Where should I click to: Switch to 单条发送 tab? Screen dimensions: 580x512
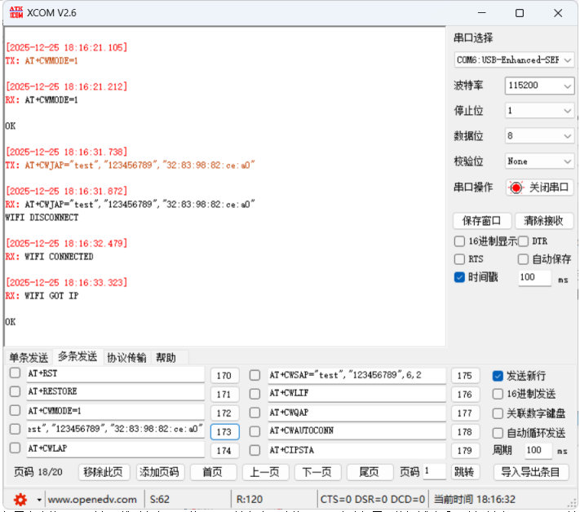tap(29, 357)
